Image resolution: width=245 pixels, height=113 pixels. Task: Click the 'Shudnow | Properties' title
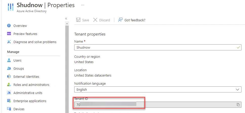pos(46,5)
